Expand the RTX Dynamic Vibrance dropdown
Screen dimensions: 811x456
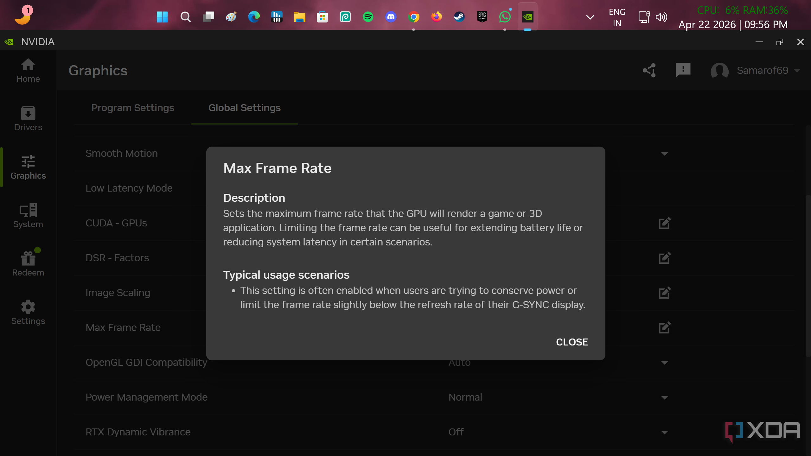665,432
